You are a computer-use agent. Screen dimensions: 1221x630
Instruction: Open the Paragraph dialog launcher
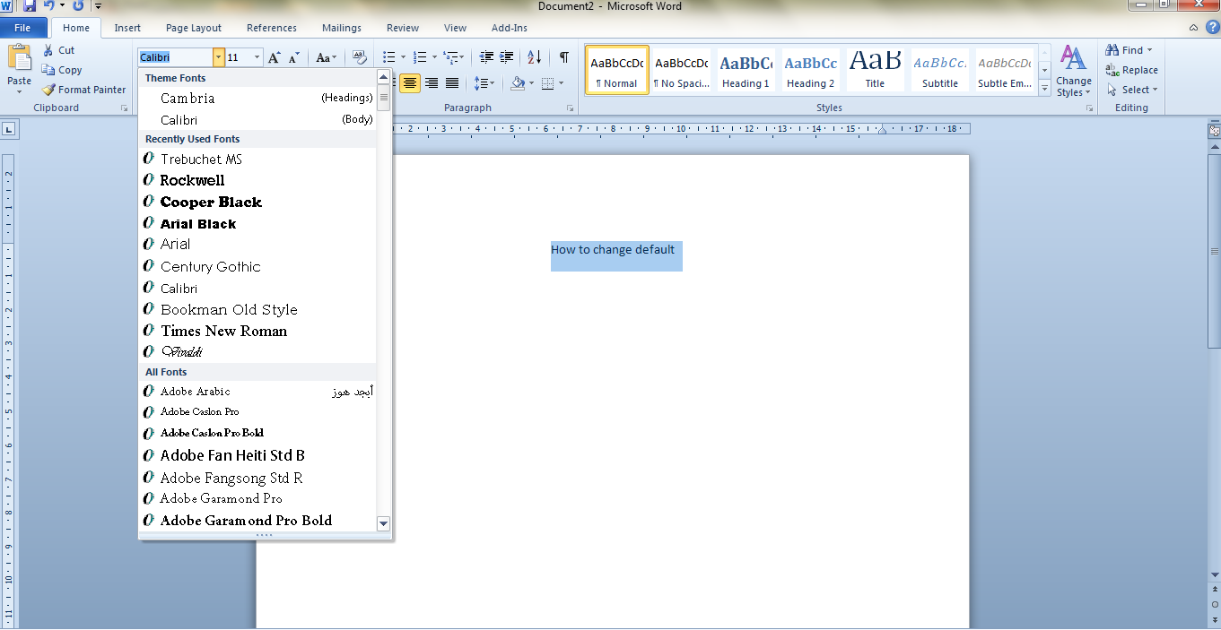pyautogui.click(x=571, y=108)
